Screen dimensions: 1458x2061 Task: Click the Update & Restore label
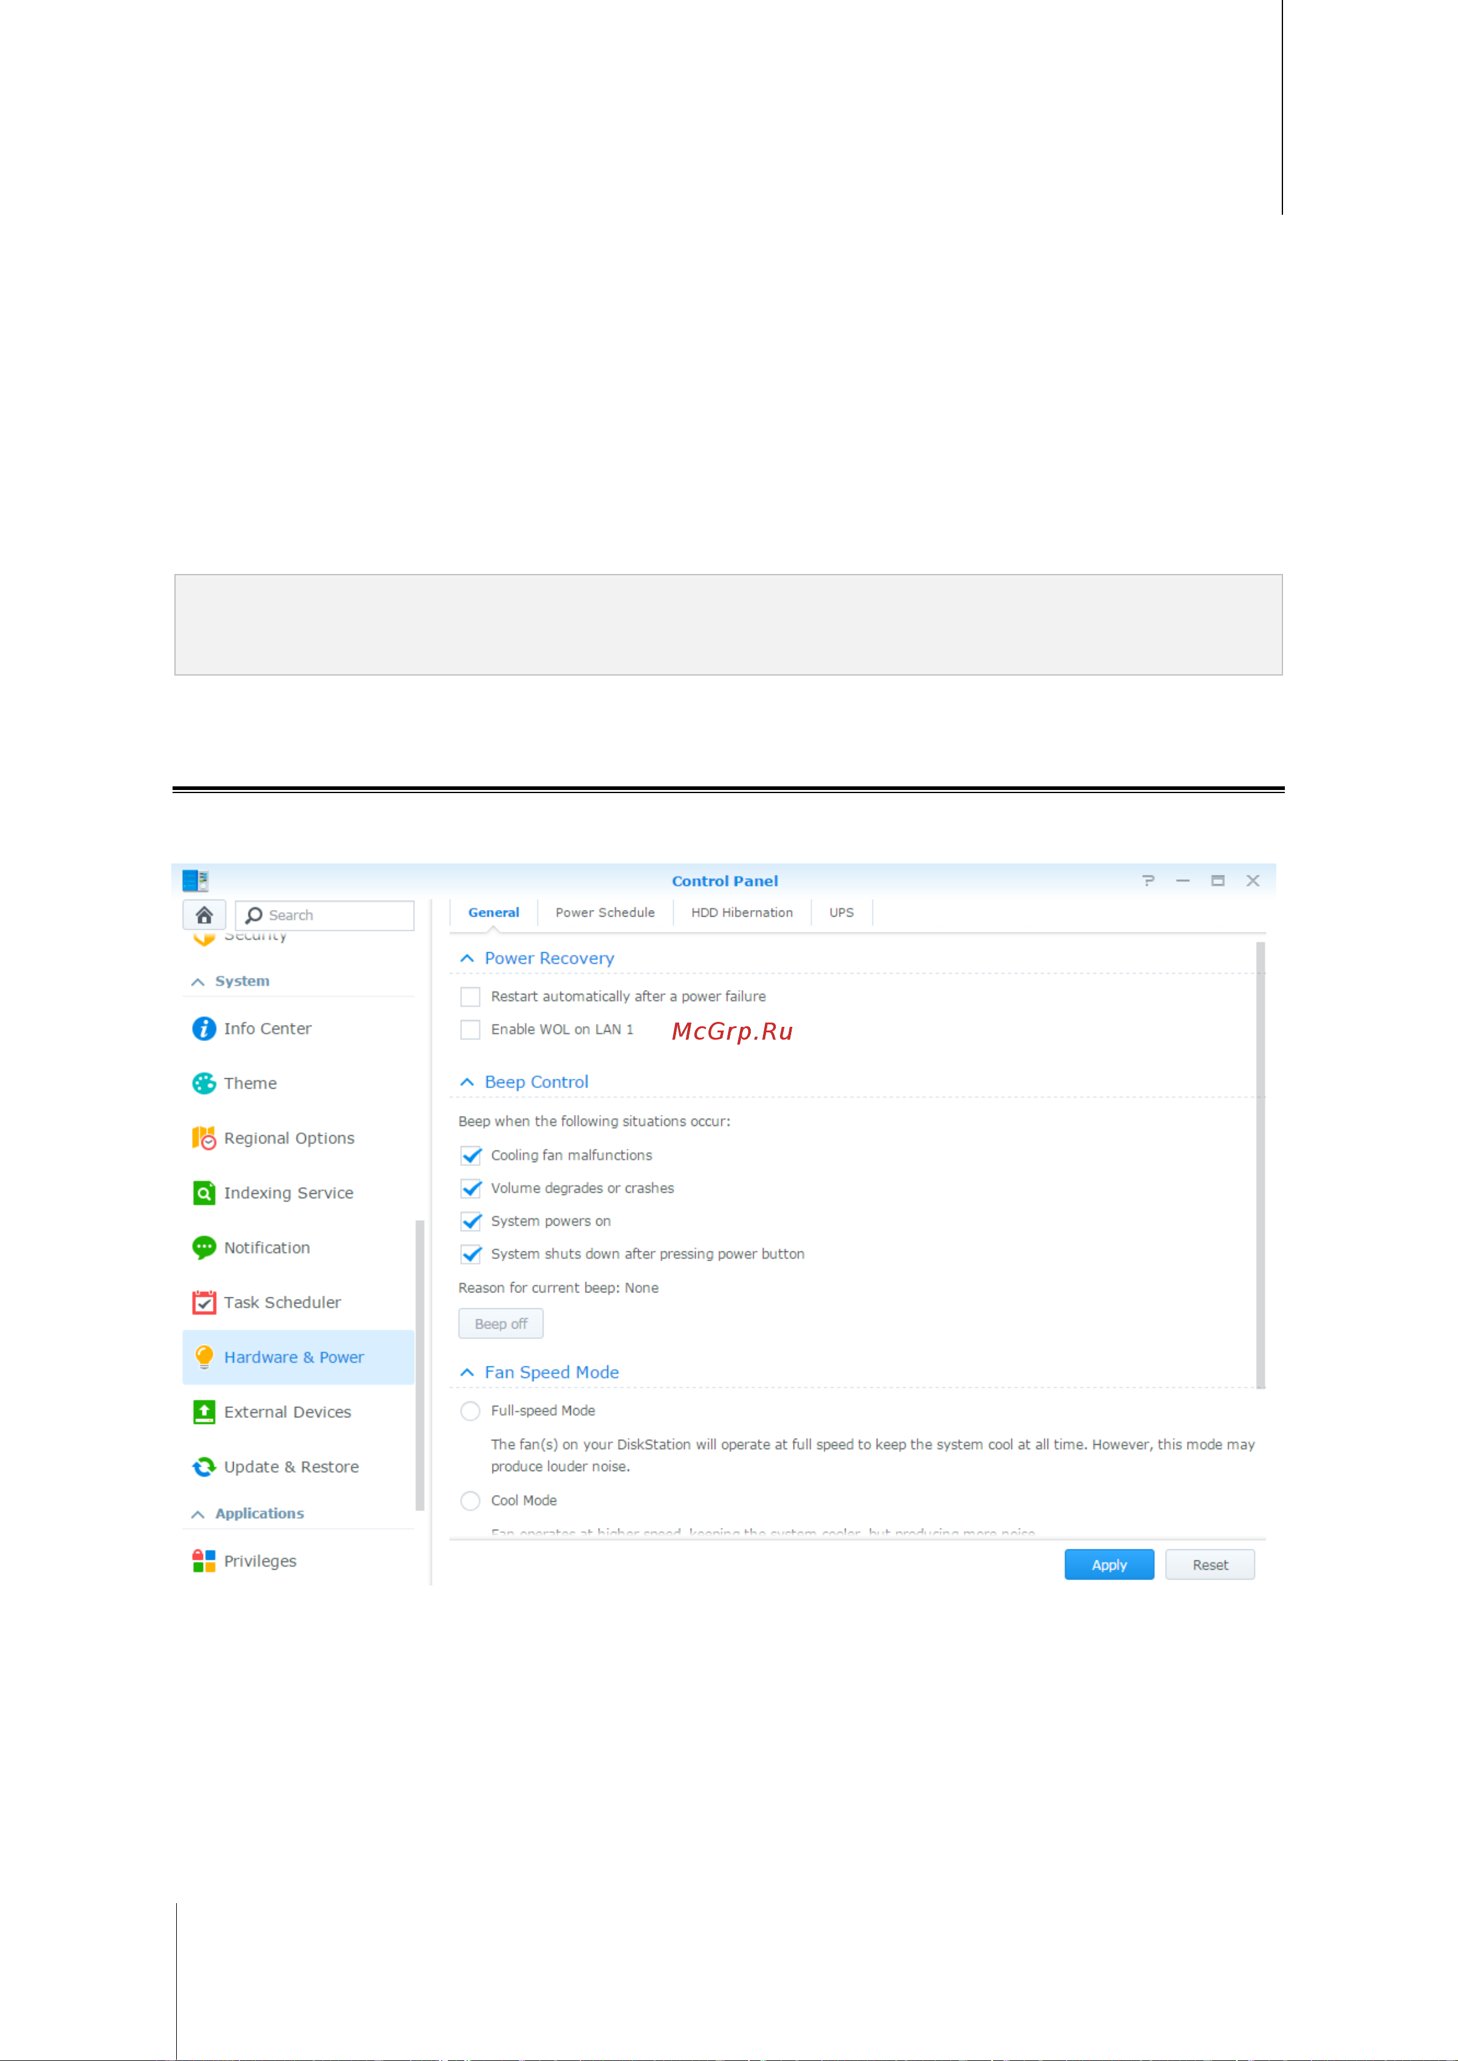(291, 1466)
